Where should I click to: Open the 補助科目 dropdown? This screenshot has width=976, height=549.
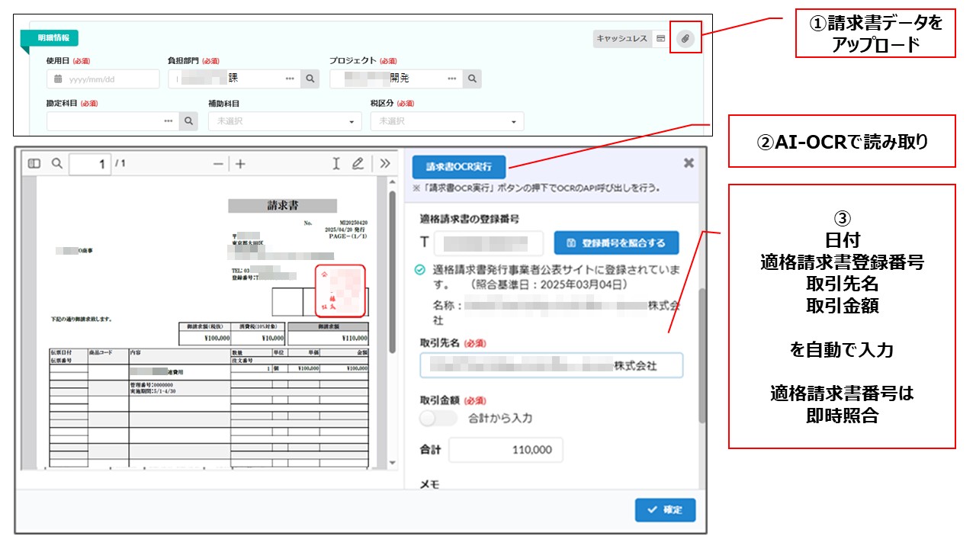pyautogui.click(x=284, y=121)
